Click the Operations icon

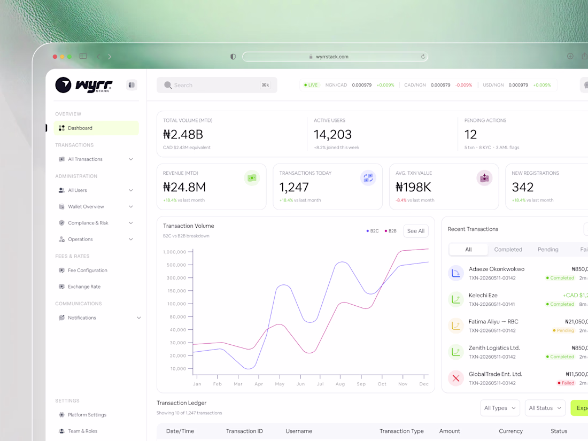point(61,239)
